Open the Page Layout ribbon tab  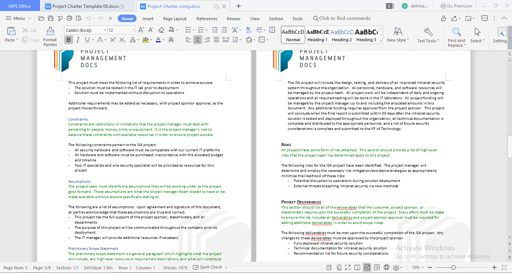click(x=175, y=19)
